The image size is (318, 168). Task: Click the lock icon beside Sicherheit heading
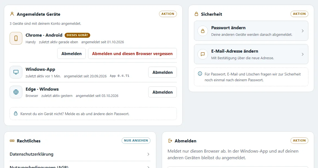(x=196, y=14)
